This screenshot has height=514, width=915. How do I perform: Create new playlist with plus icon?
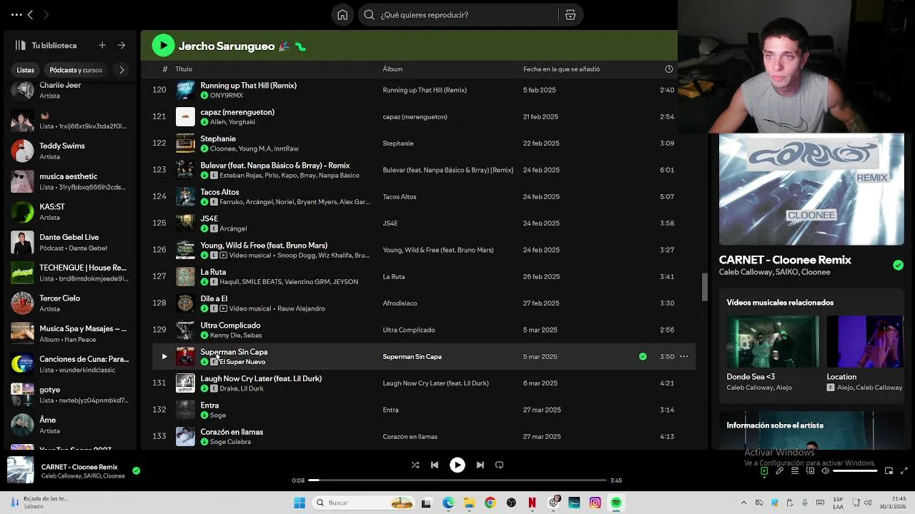[102, 45]
